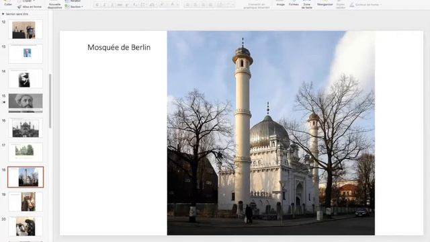Open Contour de forme dropdown
The image size is (430, 242).
365,5
